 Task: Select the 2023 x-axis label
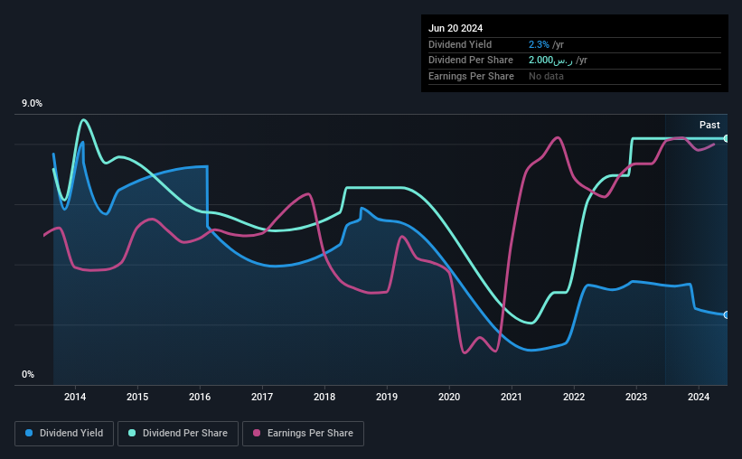[x=636, y=397]
